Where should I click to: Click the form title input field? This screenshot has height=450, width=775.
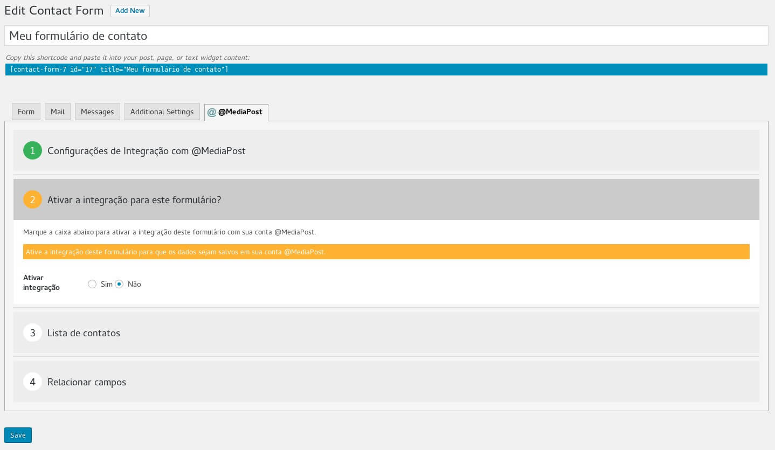pyautogui.click(x=386, y=36)
